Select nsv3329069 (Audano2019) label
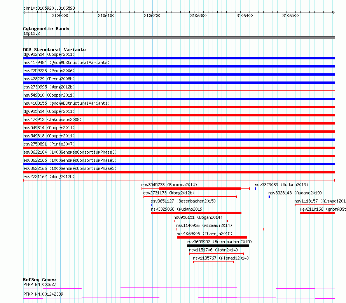 tap(281, 185)
